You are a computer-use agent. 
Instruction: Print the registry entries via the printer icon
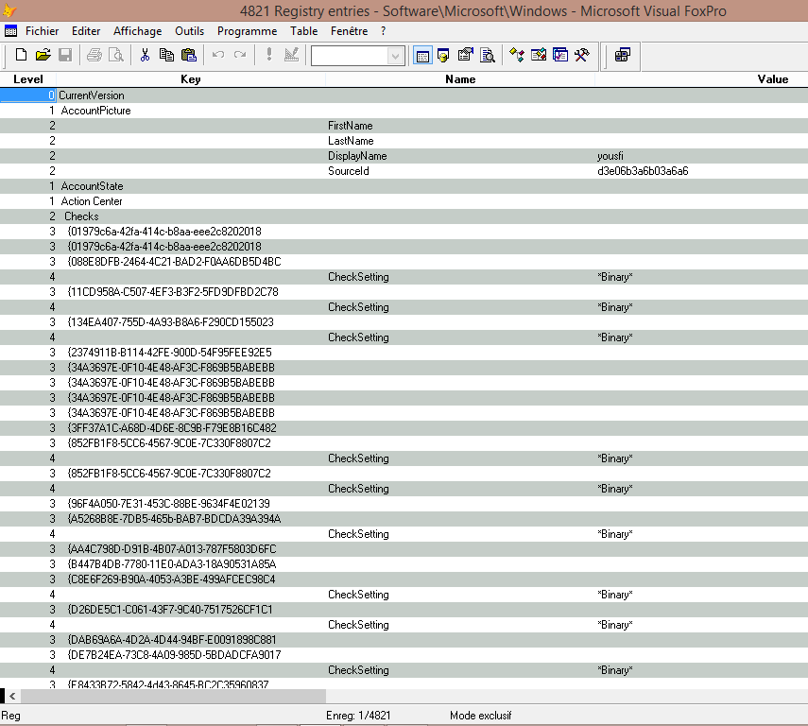pyautogui.click(x=95, y=55)
